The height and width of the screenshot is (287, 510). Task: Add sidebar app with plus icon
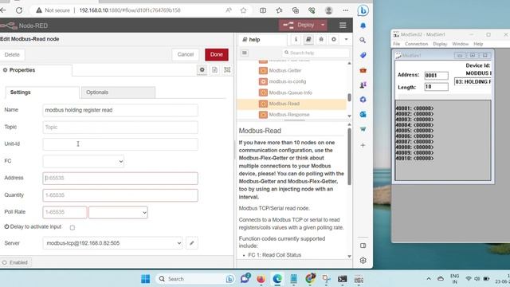coord(363,145)
